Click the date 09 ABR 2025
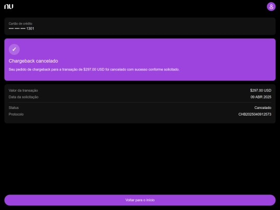Viewport: 280px width, 210px height. click(261, 97)
